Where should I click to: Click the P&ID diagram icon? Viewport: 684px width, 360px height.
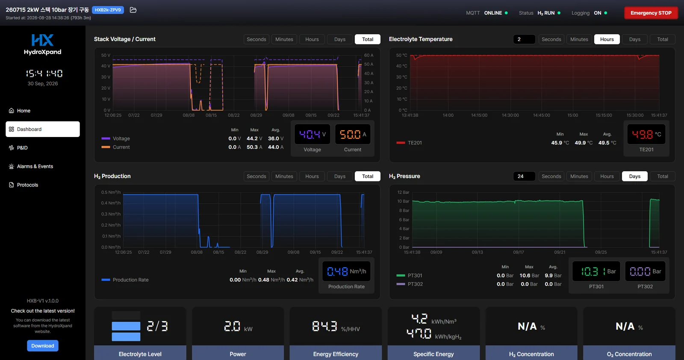[12, 148]
